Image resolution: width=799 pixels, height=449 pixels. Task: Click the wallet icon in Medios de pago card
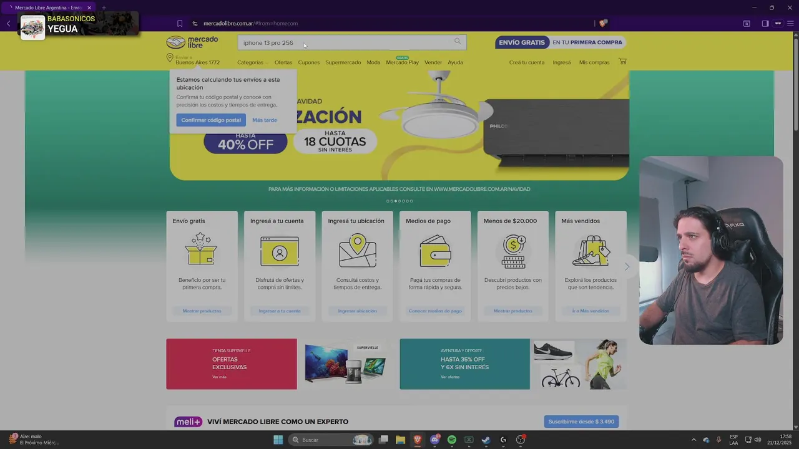[435, 251]
